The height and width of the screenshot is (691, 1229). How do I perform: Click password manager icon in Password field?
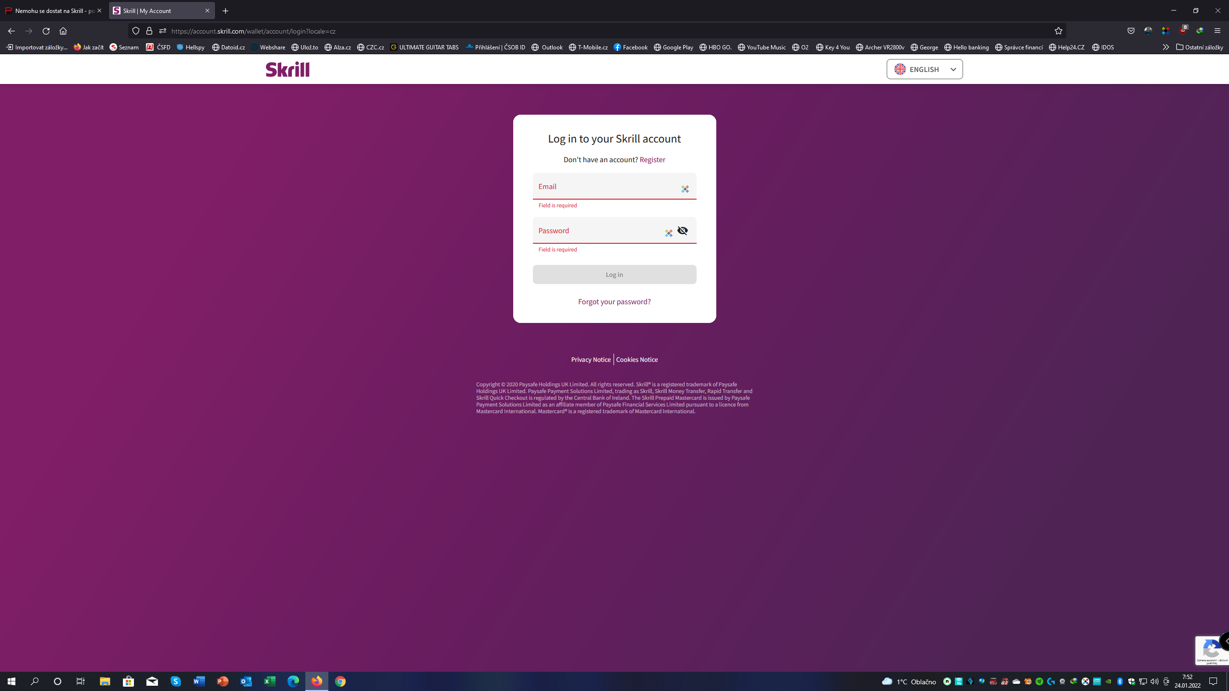[668, 233]
